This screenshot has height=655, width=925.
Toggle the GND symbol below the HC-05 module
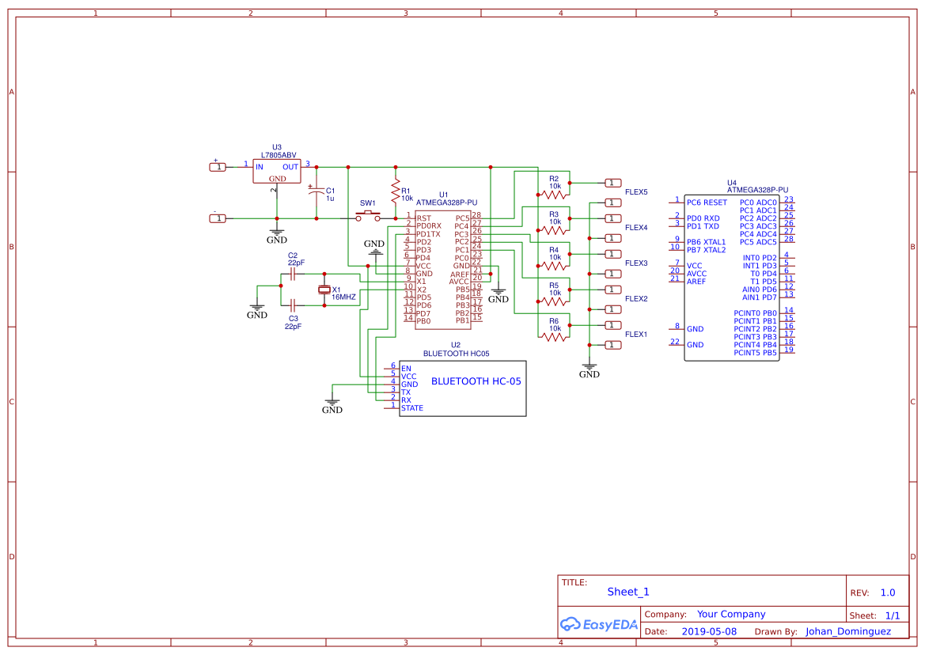(332, 402)
